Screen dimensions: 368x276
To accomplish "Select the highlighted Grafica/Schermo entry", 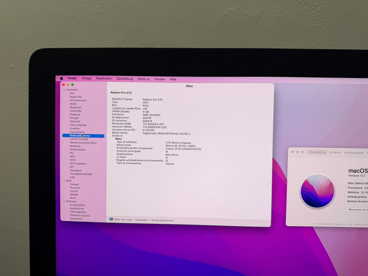I will pos(83,136).
